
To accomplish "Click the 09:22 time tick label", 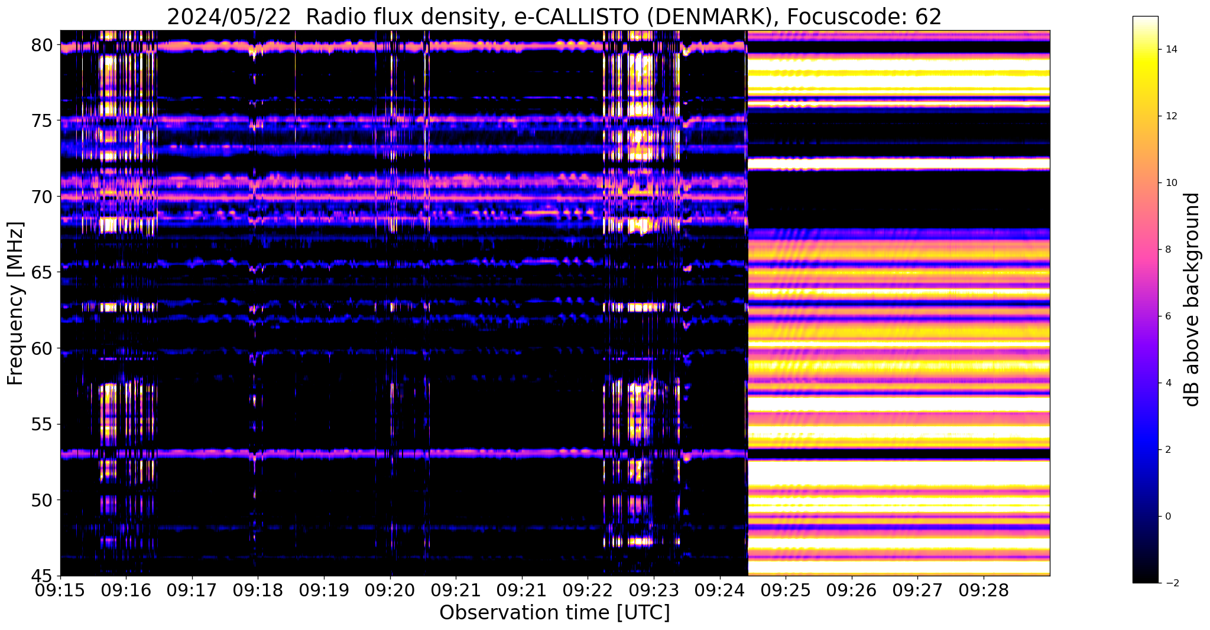I will [x=588, y=590].
